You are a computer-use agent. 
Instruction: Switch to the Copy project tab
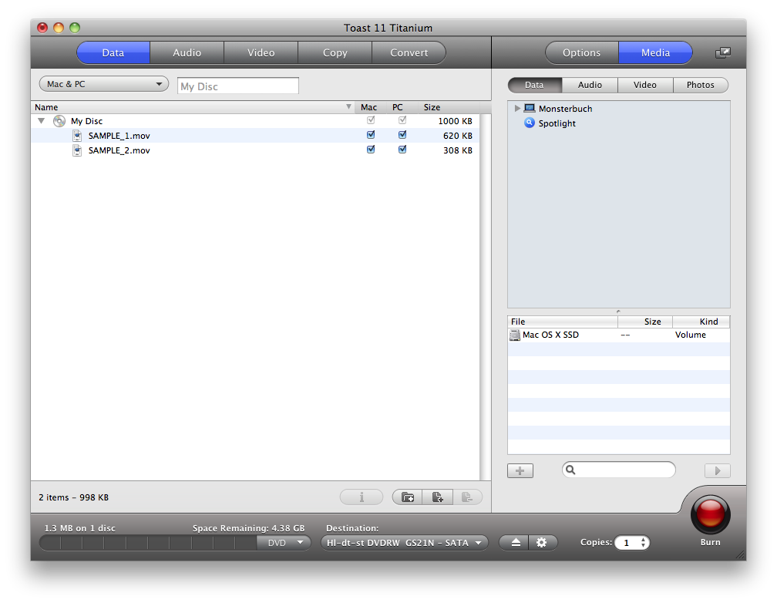335,52
